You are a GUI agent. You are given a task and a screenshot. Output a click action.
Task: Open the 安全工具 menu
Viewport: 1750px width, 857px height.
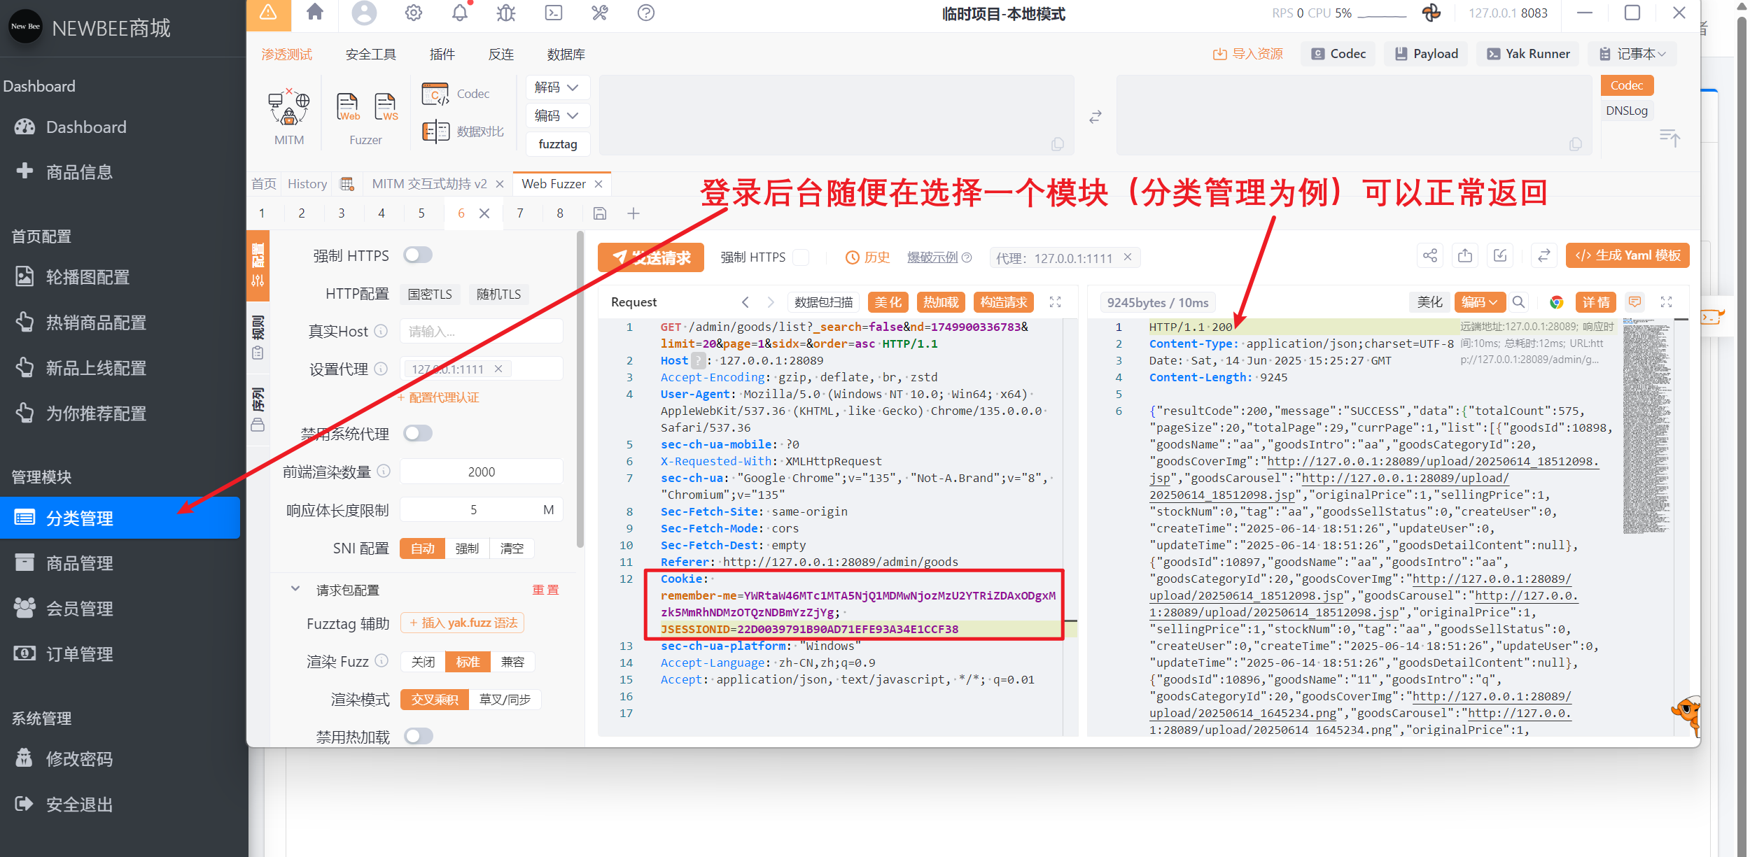[x=370, y=55]
